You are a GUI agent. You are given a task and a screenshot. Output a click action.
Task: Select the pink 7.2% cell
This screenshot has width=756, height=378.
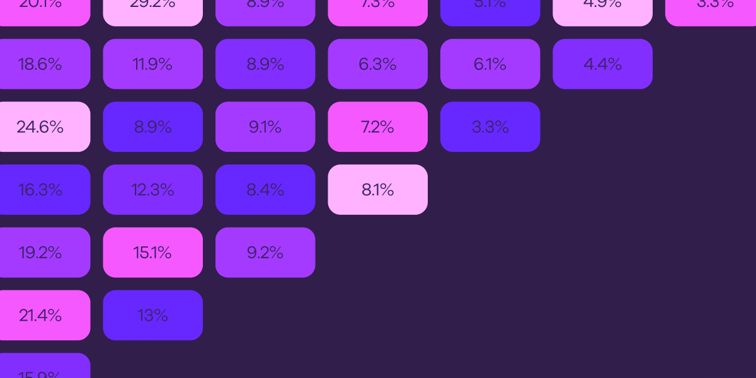coord(378,127)
